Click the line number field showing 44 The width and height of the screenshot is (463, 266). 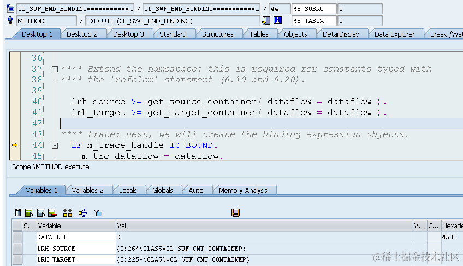pyautogui.click(x=280, y=9)
